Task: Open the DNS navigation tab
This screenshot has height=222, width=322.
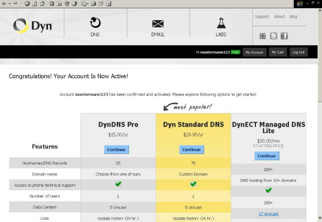Action: click(95, 27)
